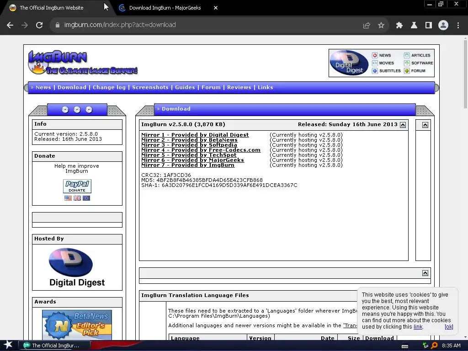Screen dimensions: 468x351
Task: Click the site info lock icon
Action: pyautogui.click(x=58, y=25)
